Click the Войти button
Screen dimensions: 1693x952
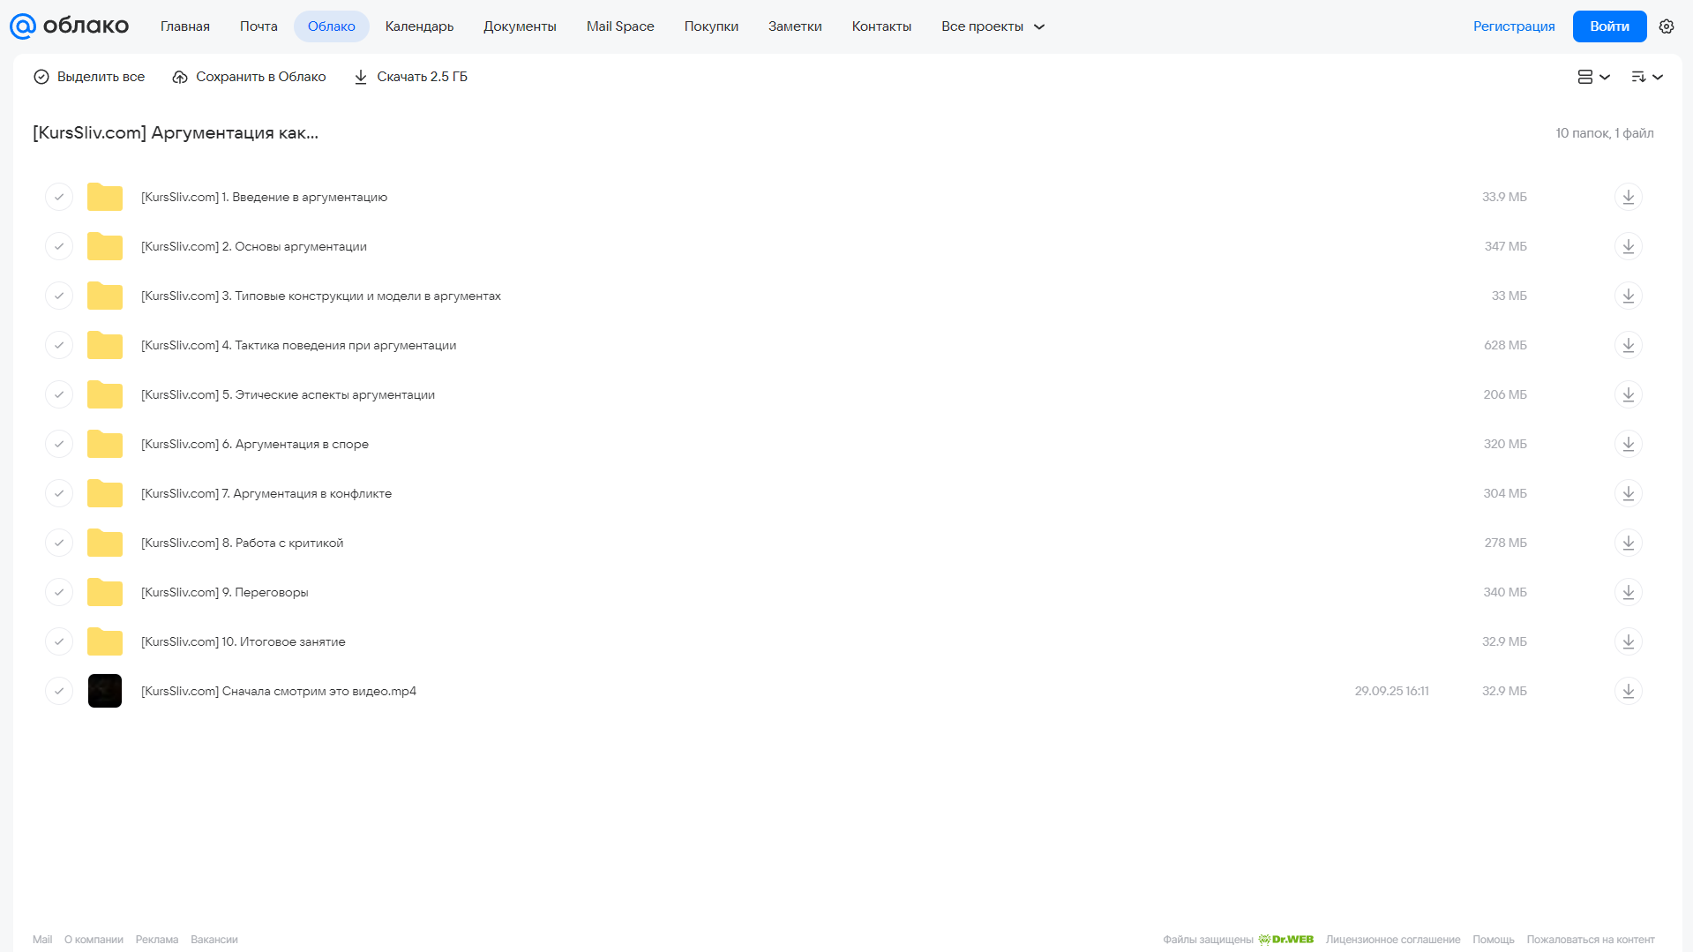coord(1609,26)
